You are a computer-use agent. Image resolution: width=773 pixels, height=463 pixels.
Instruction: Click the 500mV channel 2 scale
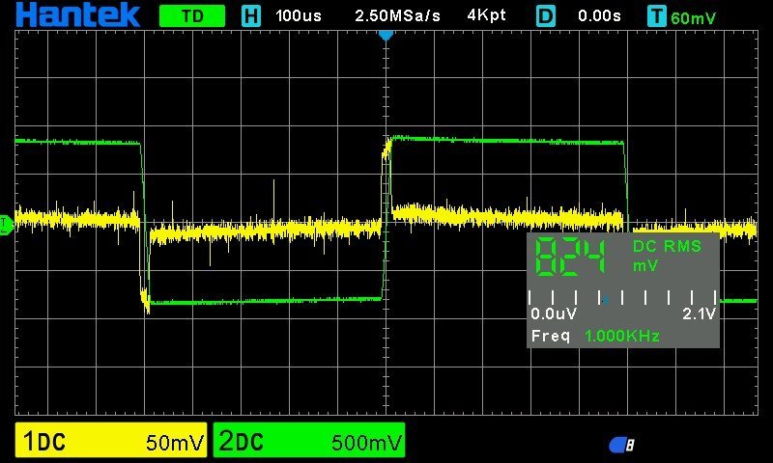[366, 443]
